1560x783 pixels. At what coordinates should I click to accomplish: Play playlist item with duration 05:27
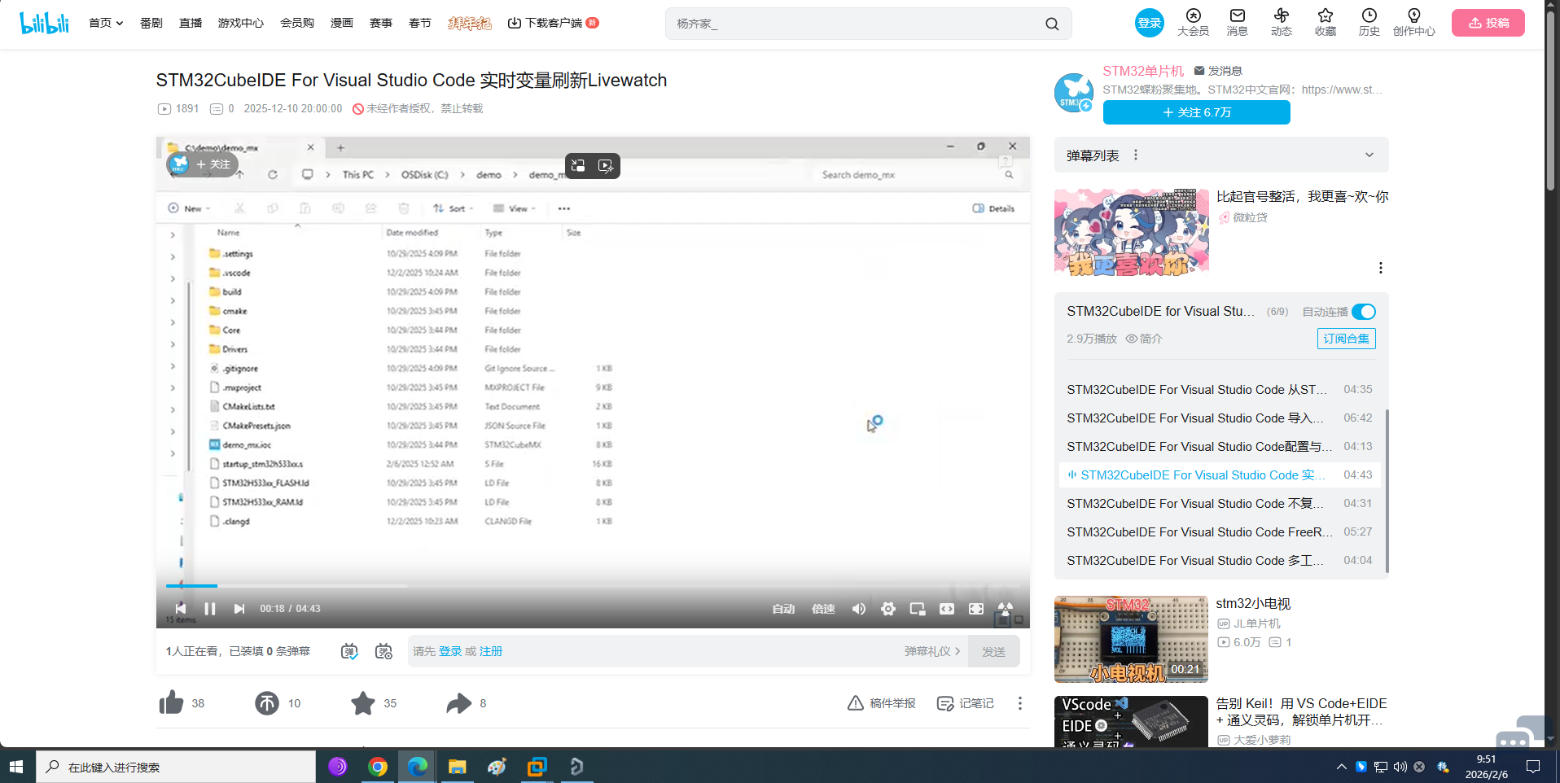(x=1220, y=531)
